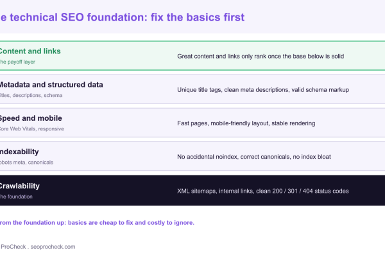
Task: Click 'Fast pages, mobile-friendly layout, stable rendering'
Action: click(246, 123)
